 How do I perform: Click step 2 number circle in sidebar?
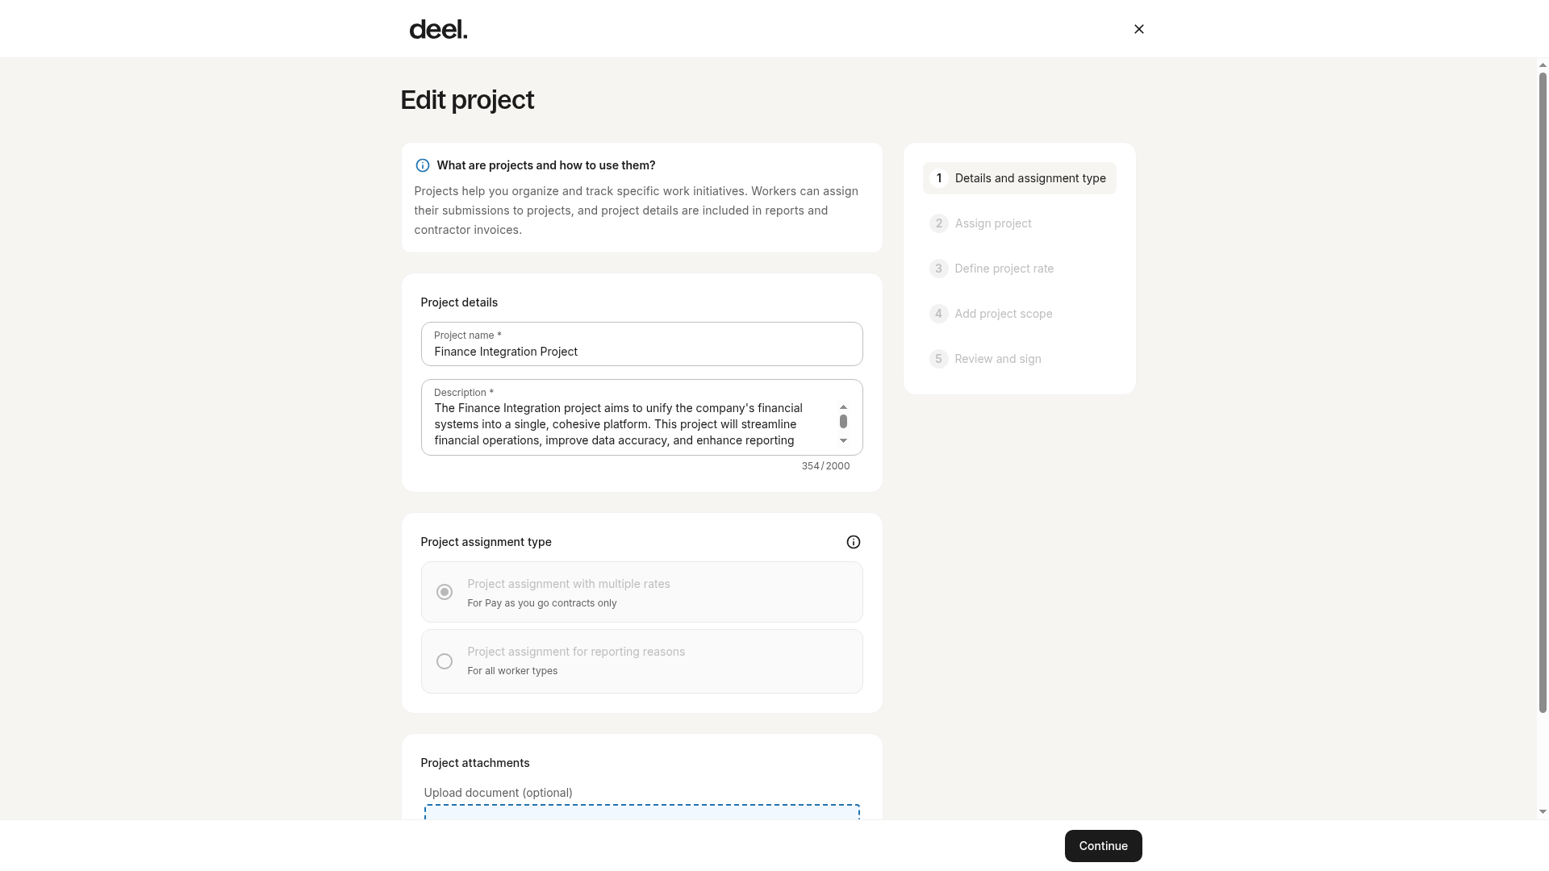pyautogui.click(x=938, y=223)
